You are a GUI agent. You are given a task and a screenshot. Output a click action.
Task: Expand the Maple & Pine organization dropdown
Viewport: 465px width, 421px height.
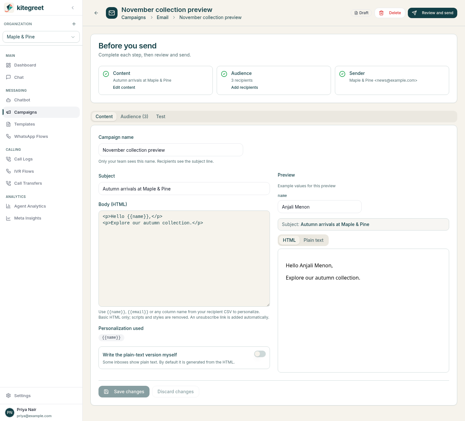pos(41,37)
